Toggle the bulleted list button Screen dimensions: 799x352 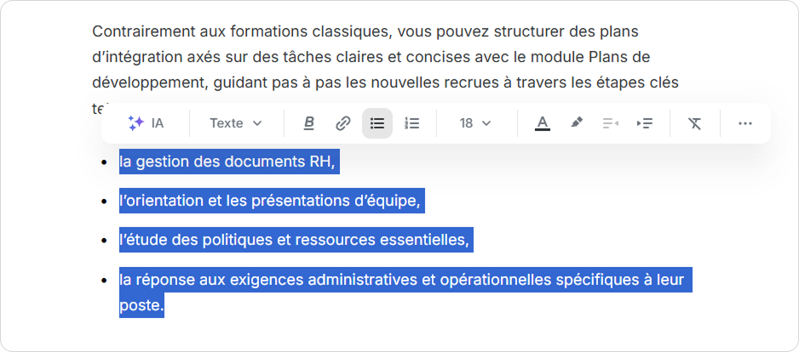tap(377, 123)
